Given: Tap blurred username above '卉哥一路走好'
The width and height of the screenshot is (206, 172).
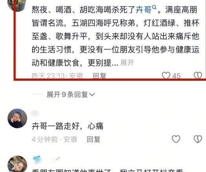Looking at the screenshot, I should 35,113.
